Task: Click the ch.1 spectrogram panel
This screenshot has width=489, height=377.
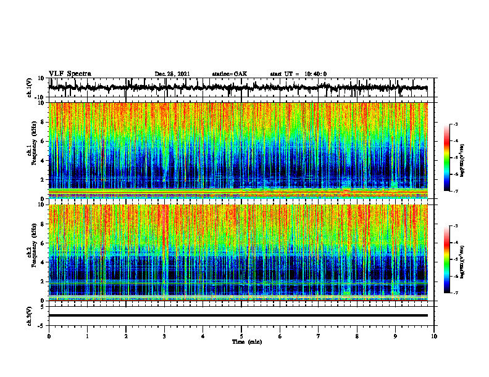Action: pyautogui.click(x=238, y=150)
